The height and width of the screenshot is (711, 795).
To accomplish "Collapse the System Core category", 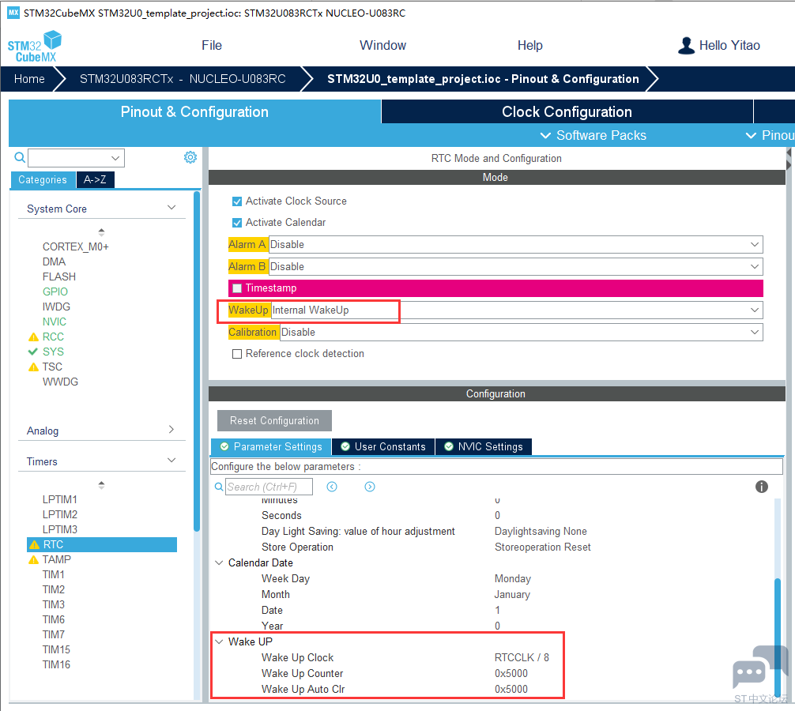I will pos(171,208).
